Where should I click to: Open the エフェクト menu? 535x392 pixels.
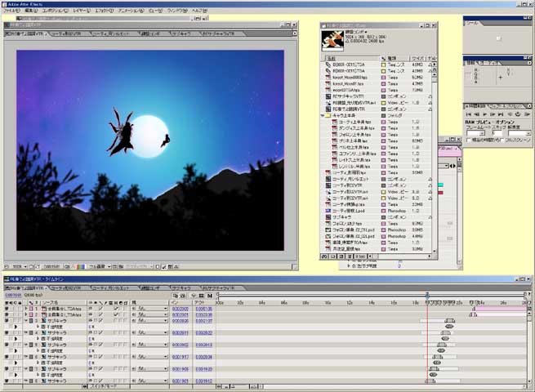coord(104,11)
